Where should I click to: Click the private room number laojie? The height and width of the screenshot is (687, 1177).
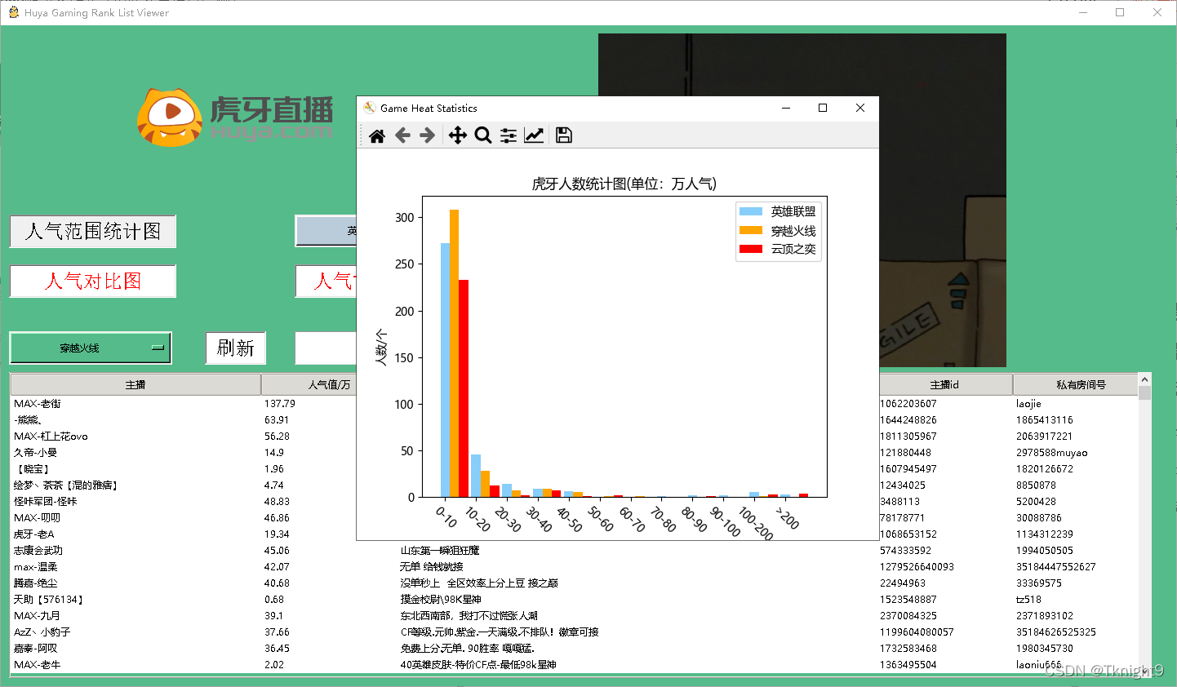coord(1028,404)
